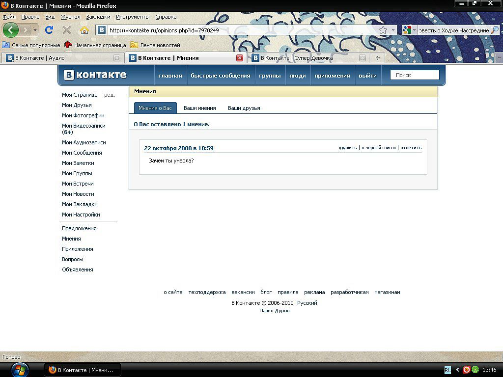Click the red circular tray icon
The width and height of the screenshot is (503, 377).
[x=467, y=370]
